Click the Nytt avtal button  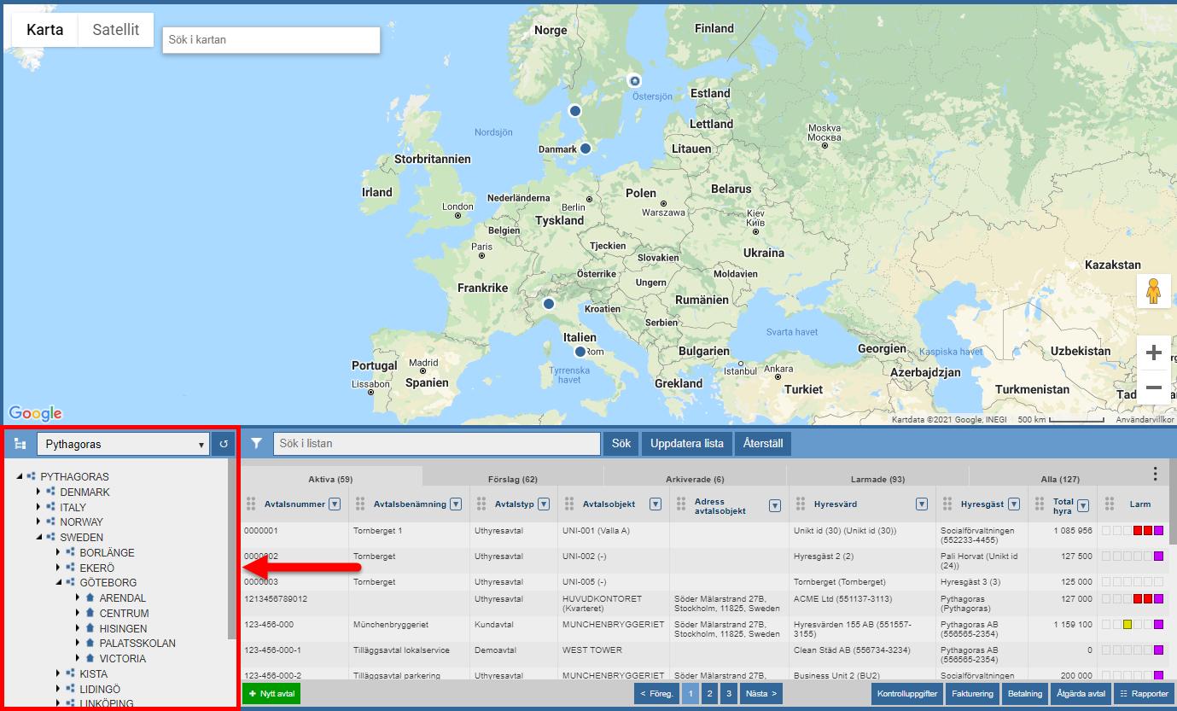tap(271, 694)
